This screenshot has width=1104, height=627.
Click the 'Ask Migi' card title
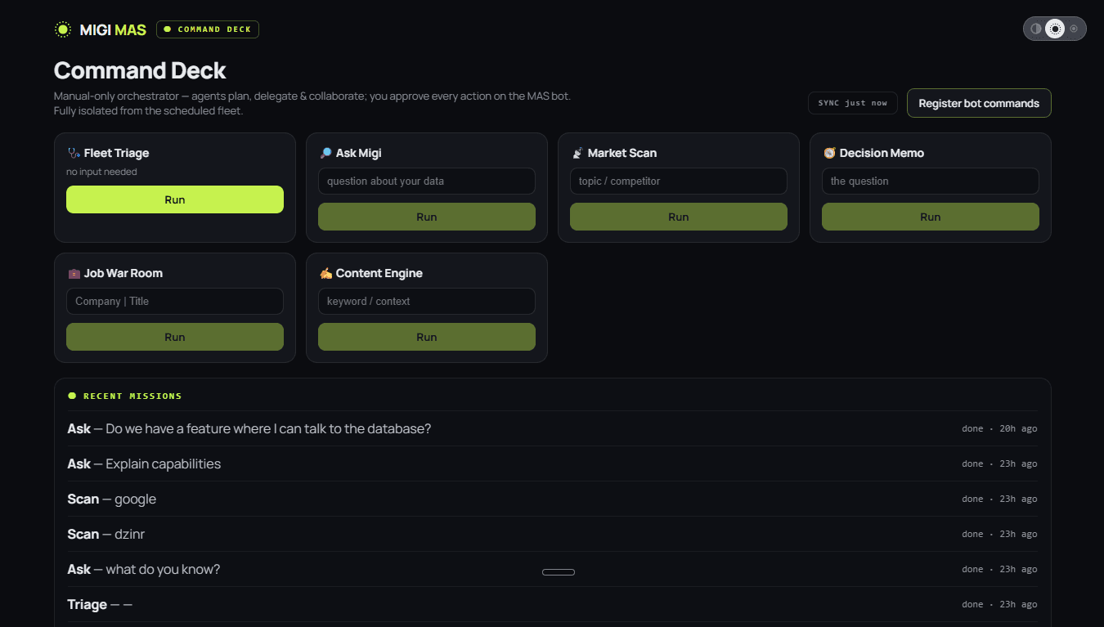click(358, 153)
